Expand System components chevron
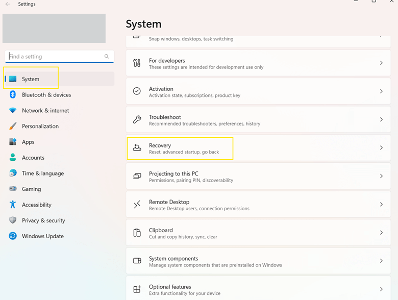 [x=381, y=261]
